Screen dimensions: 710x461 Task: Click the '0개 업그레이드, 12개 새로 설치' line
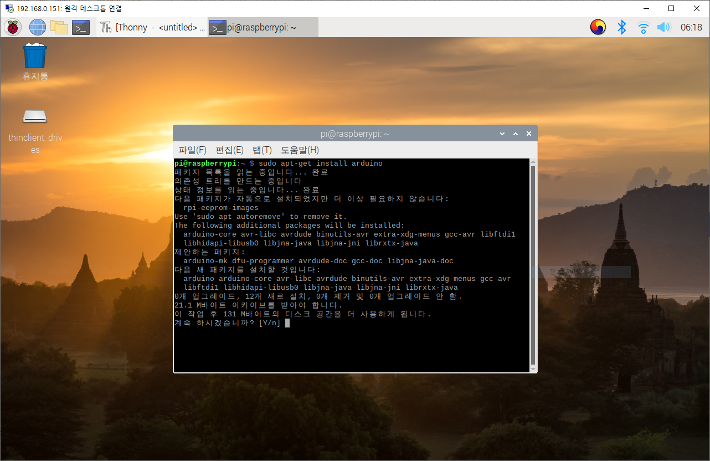pyautogui.click(x=318, y=296)
